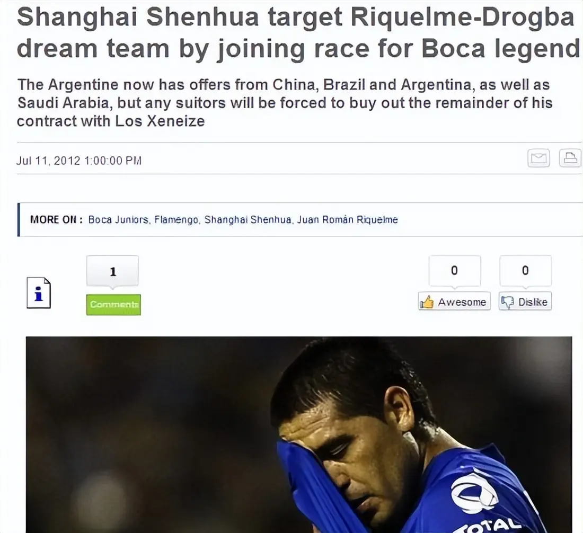583x533 pixels.
Task: Click the Jul 11, 2012 timestamp
Action: click(x=79, y=161)
